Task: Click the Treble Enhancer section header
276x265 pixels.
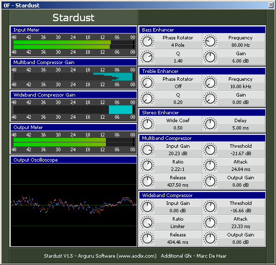Action: click(x=202, y=71)
